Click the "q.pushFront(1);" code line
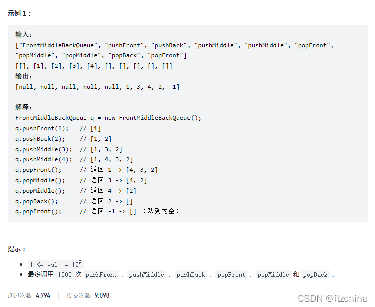375x307 pixels. [x=42, y=128]
